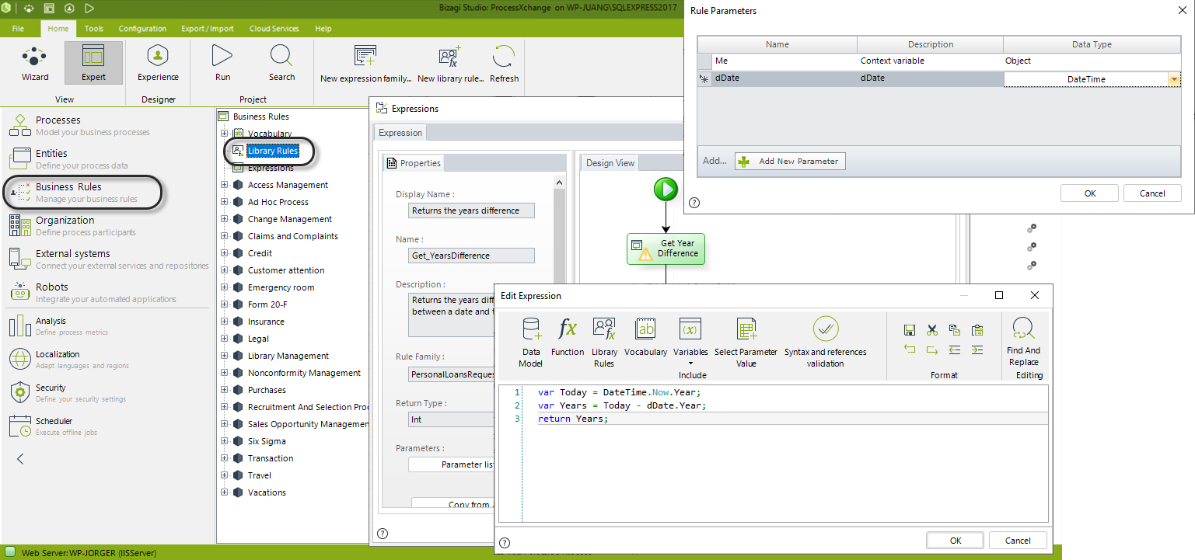Select the dDate parameter name cell
The width and height of the screenshot is (1195, 560).
(x=784, y=78)
